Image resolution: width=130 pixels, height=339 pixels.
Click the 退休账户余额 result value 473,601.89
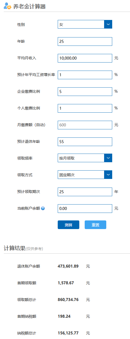pos(68,266)
